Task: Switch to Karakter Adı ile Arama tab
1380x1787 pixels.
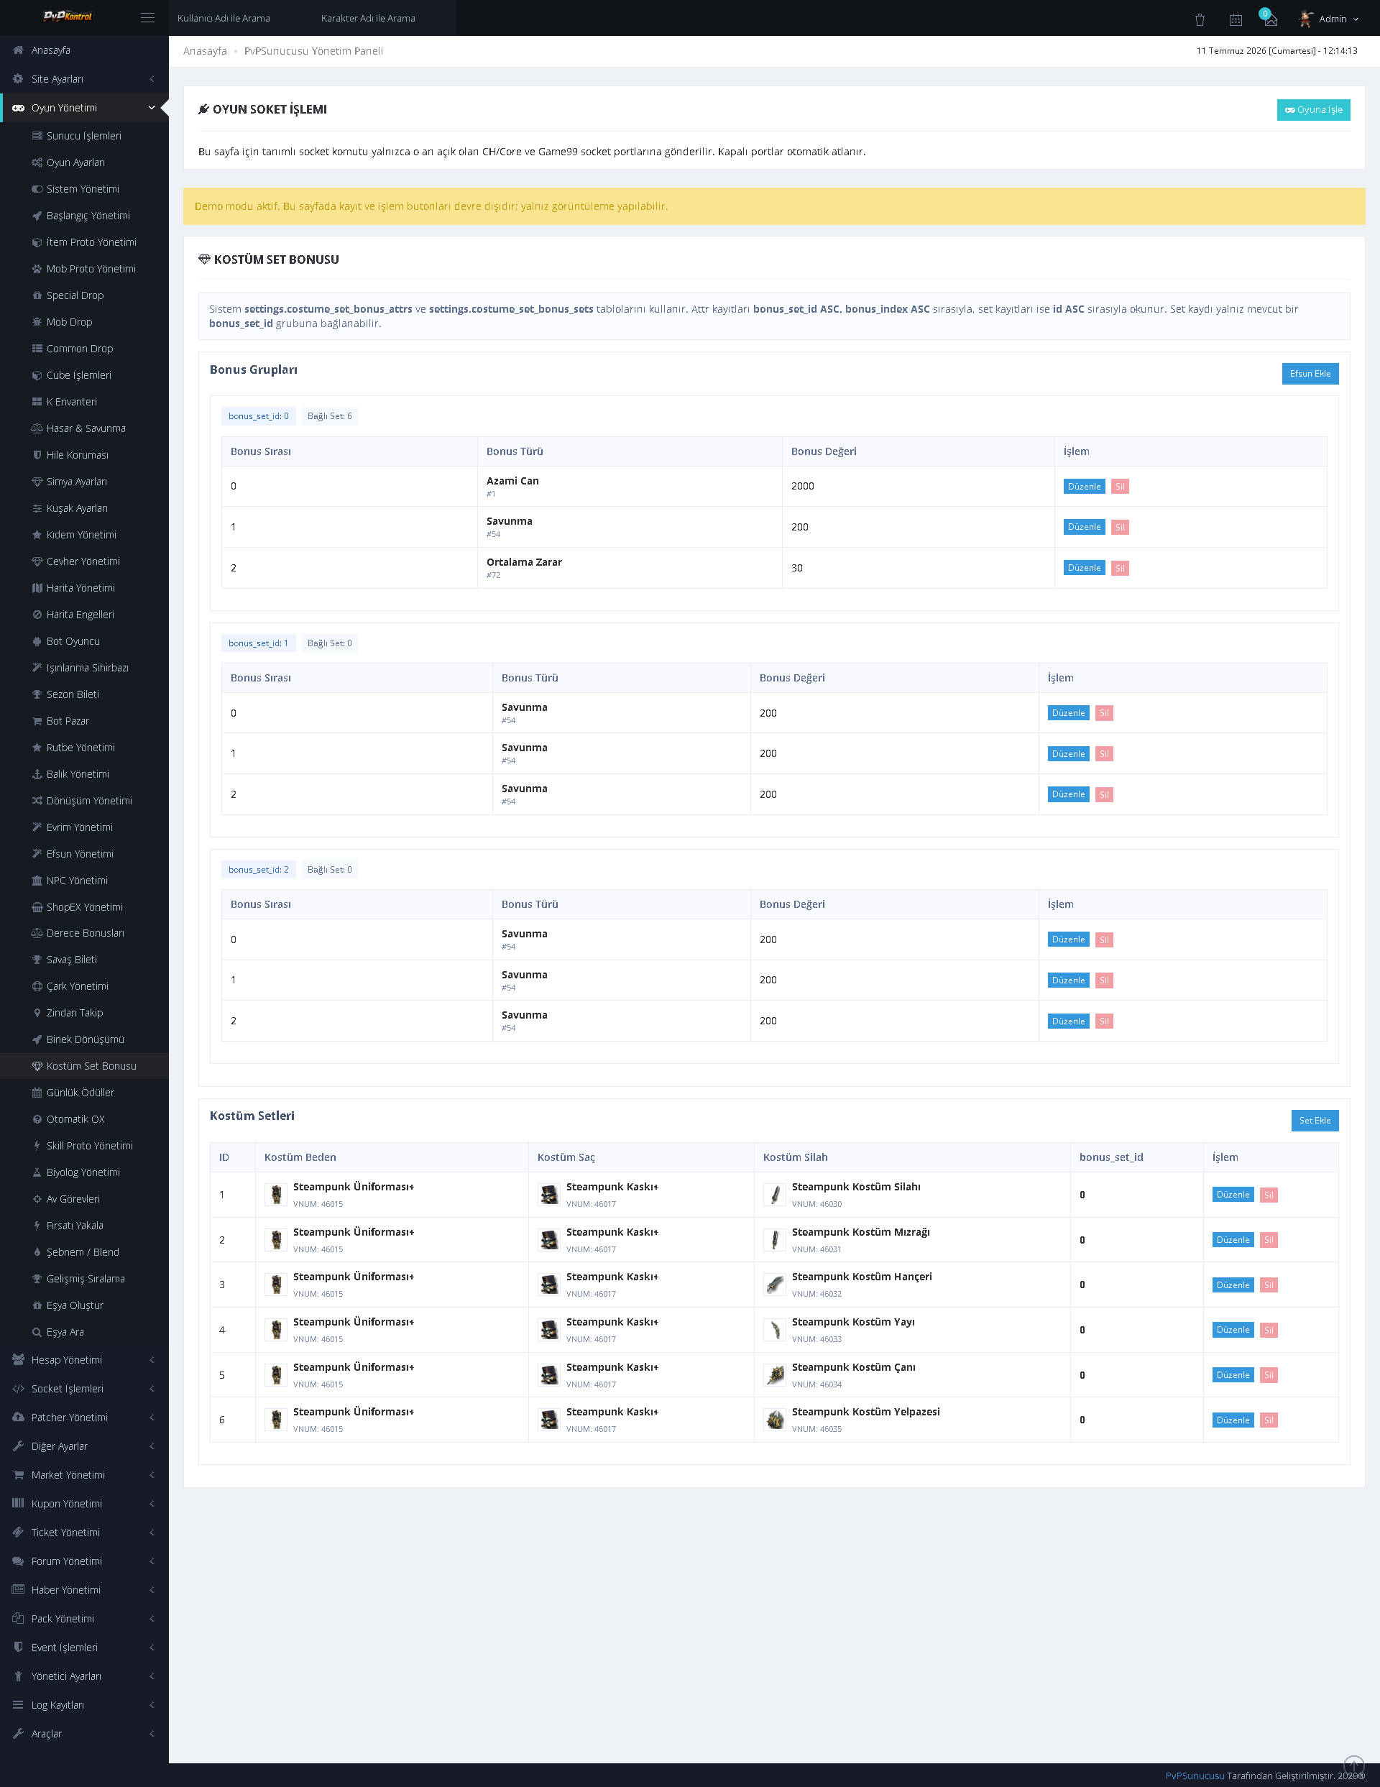Action: (x=368, y=18)
